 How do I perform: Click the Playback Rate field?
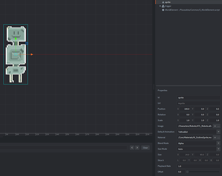coord(199,166)
